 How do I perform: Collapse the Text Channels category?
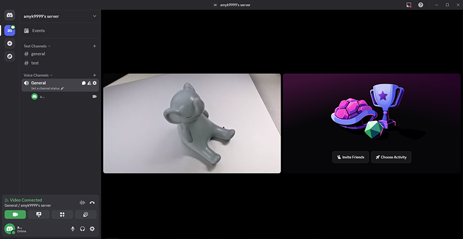36,46
